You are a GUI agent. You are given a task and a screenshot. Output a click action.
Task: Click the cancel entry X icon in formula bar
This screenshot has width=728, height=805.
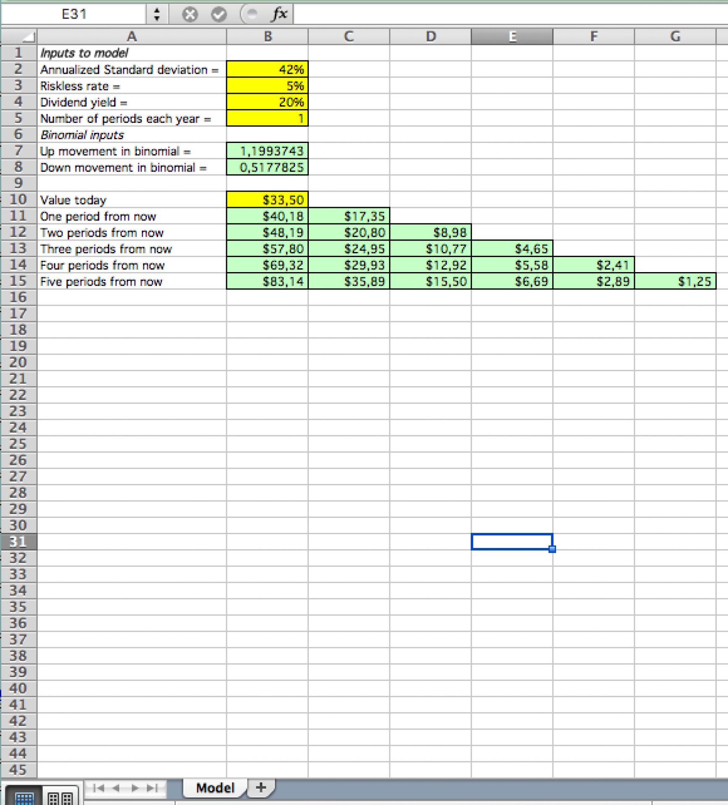(190, 15)
